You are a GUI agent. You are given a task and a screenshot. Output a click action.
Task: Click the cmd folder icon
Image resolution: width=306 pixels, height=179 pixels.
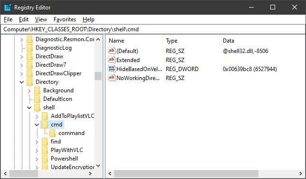[45, 125]
